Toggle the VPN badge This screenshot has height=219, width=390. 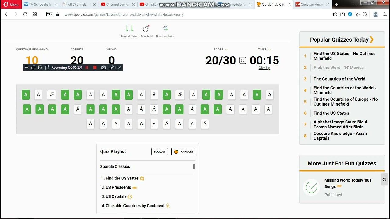pos(50,14)
